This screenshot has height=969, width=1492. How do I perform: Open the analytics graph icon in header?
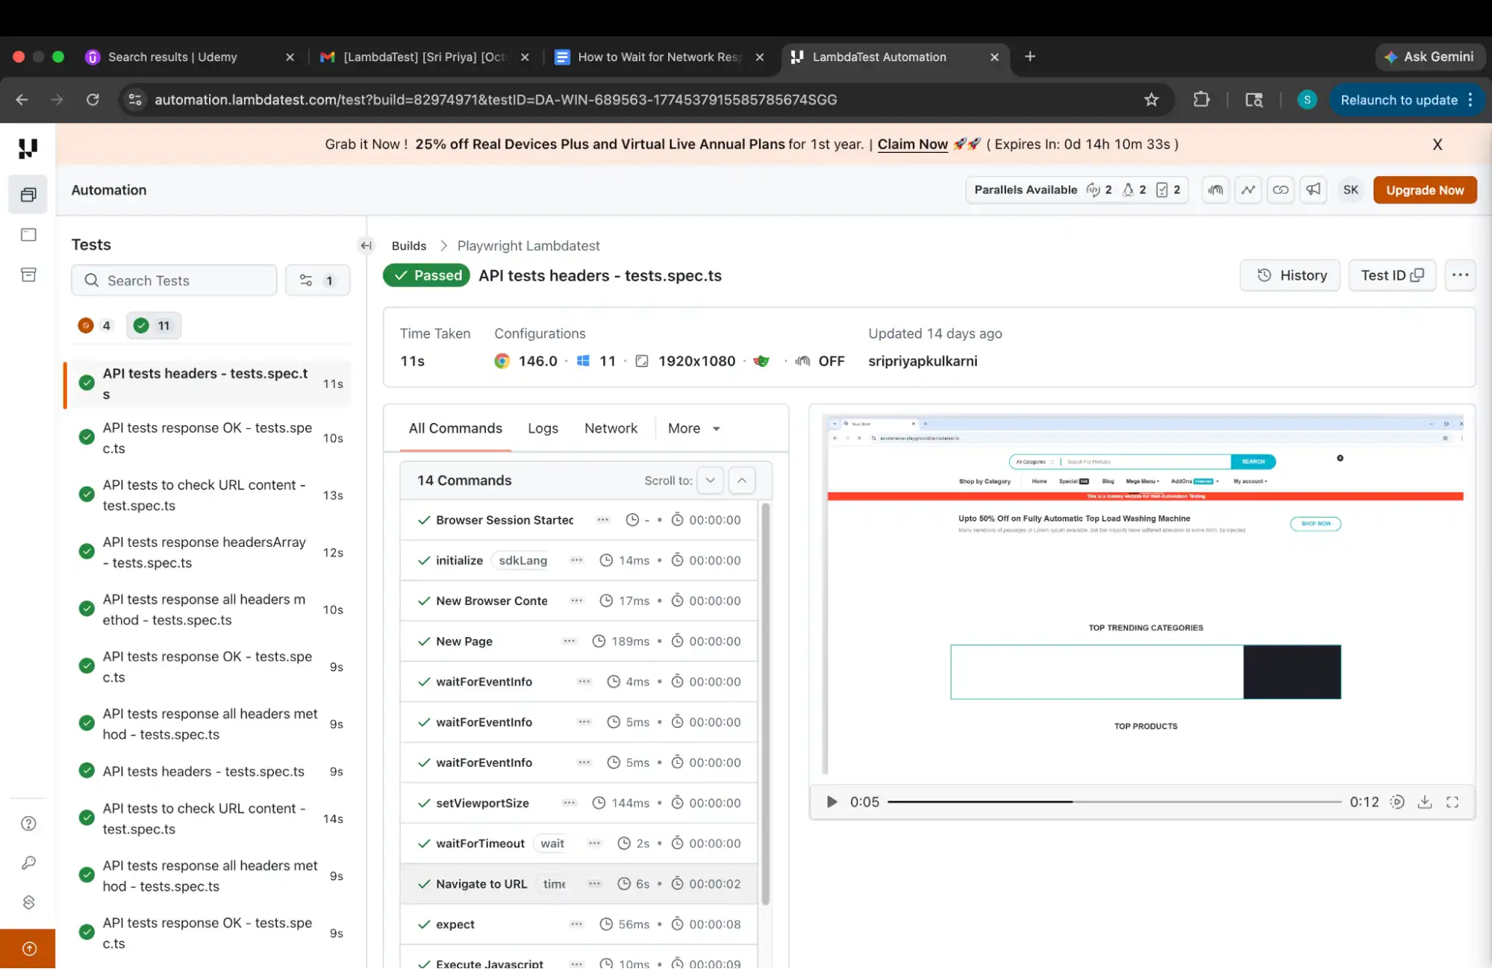point(1248,190)
